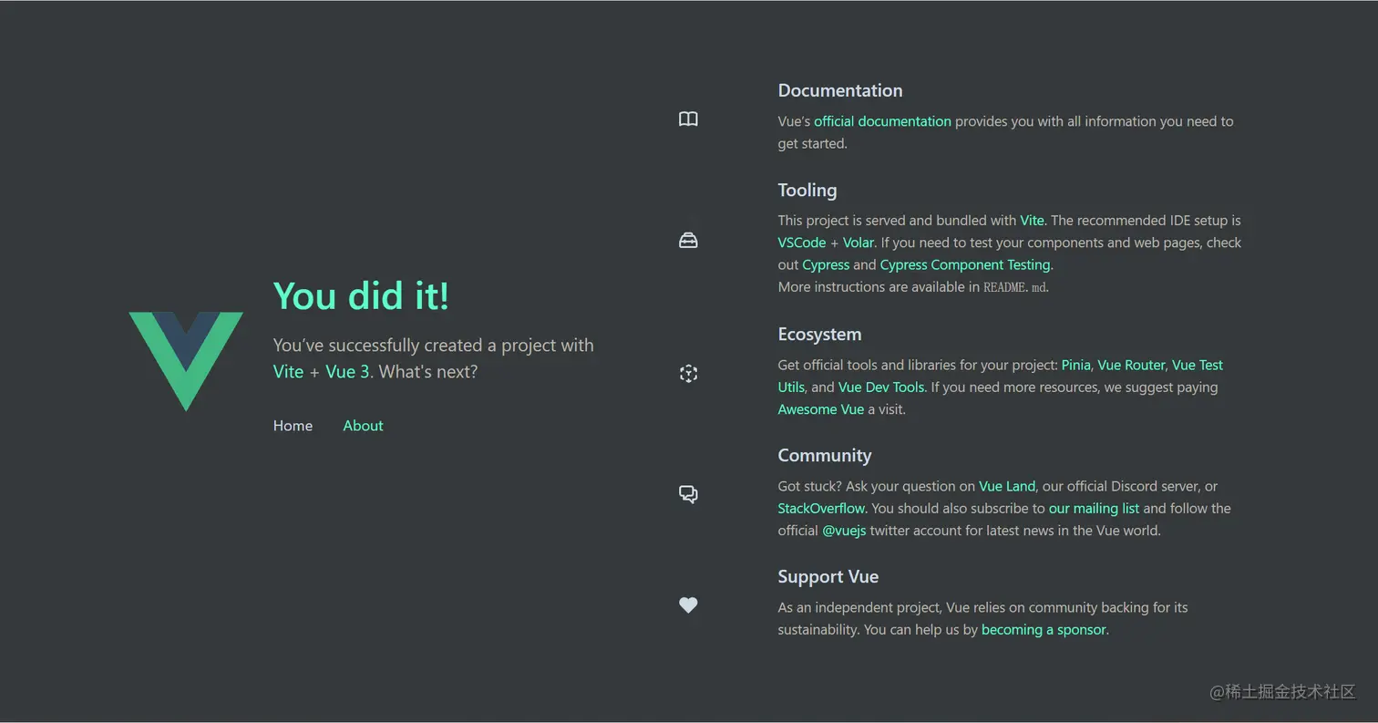Open the Cypress Component Testing link

[965, 264]
